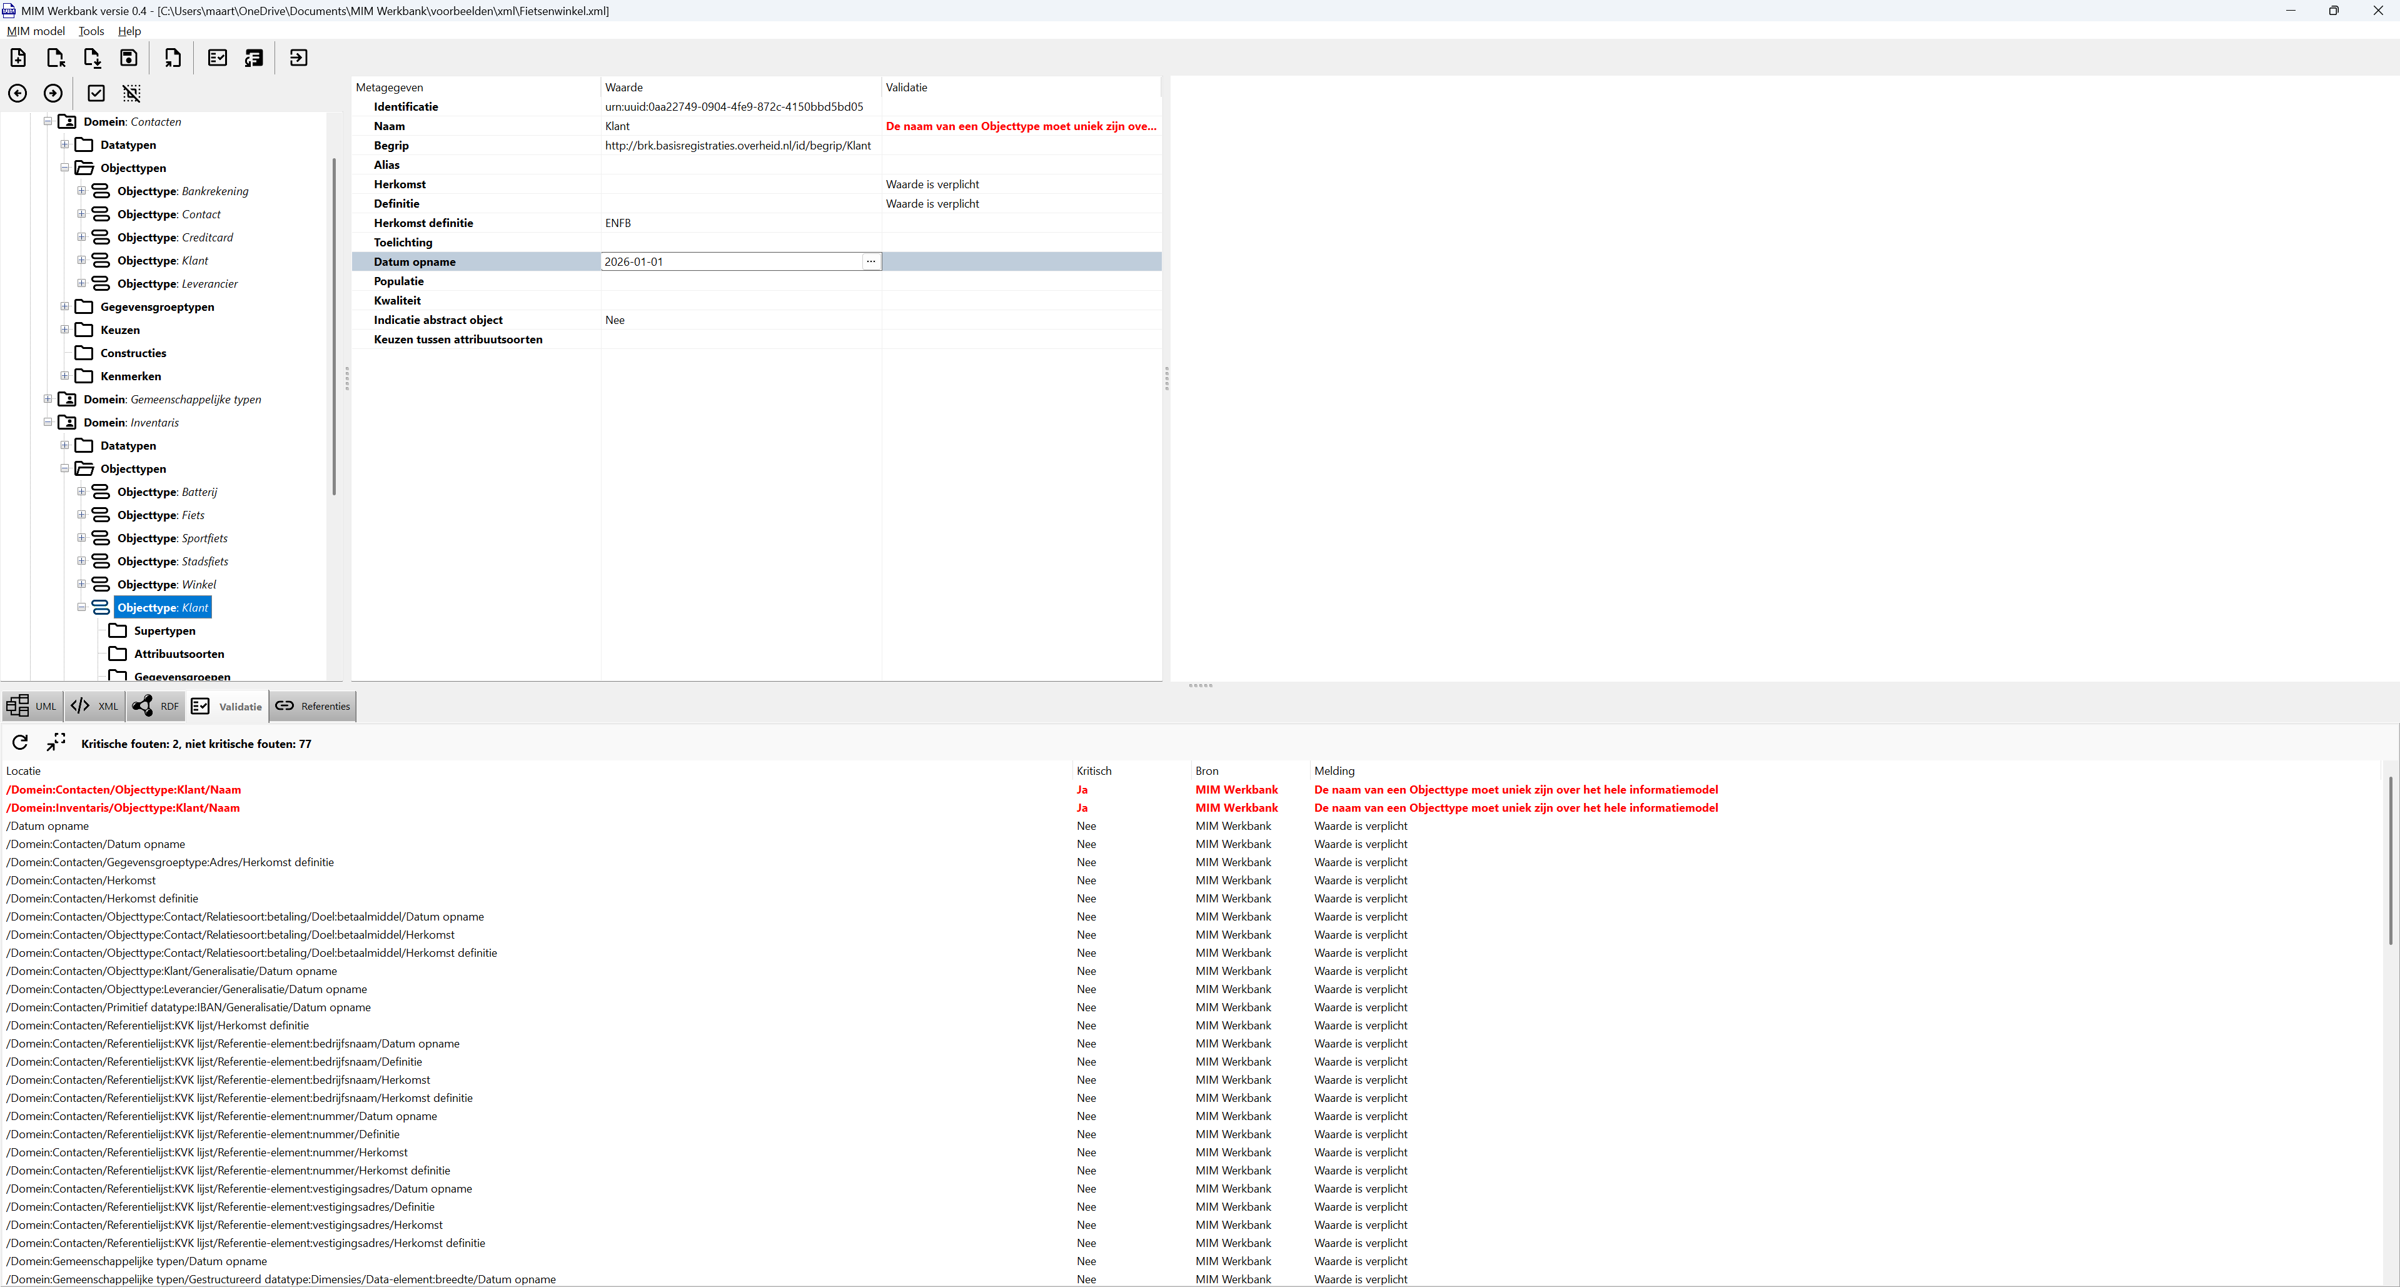Open the red Domein:Contacten Klant/Naam error row
This screenshot has width=2400, height=1287.
(124, 789)
